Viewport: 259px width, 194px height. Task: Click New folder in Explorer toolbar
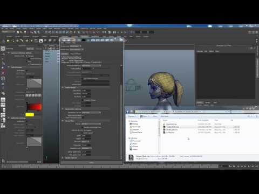click(x=165, y=116)
